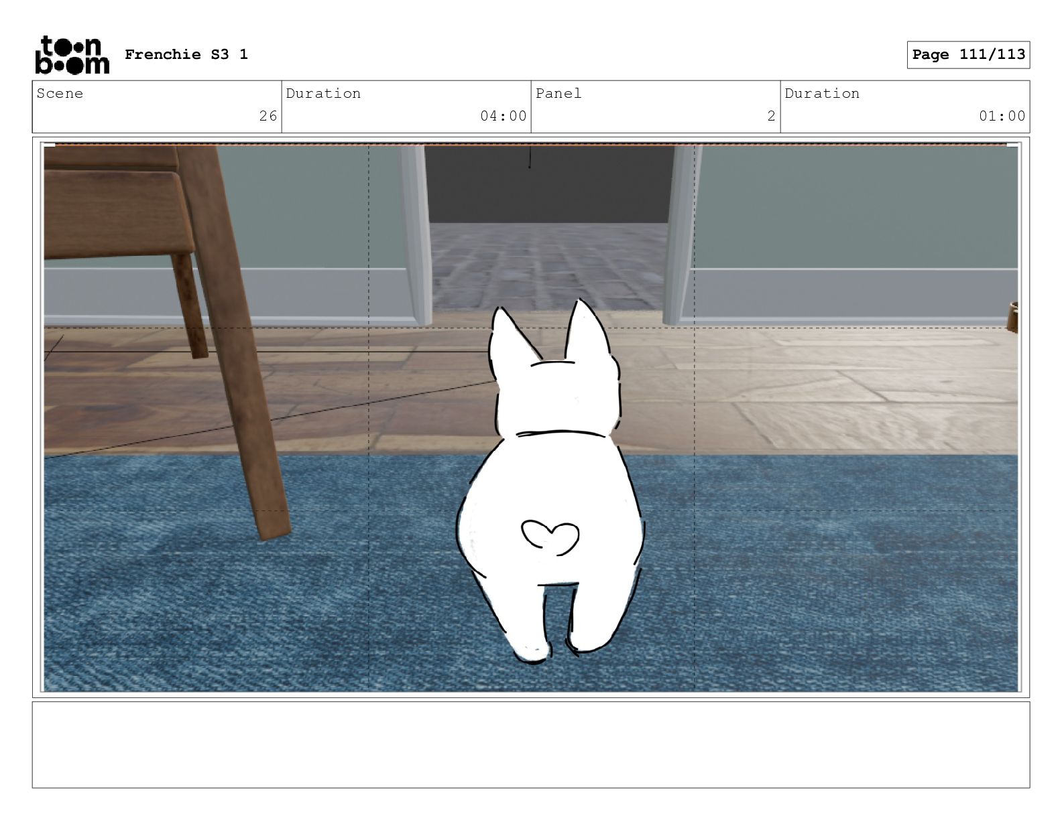Select the panel Duration value 01:00
Screen dimensions: 1062x820
pyautogui.click(x=1002, y=116)
